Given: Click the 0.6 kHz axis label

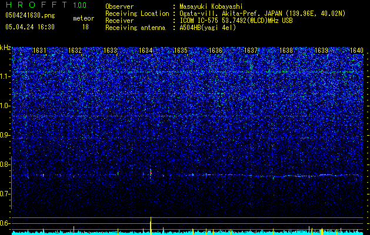Looking at the screenshot, I should pos(5,223).
